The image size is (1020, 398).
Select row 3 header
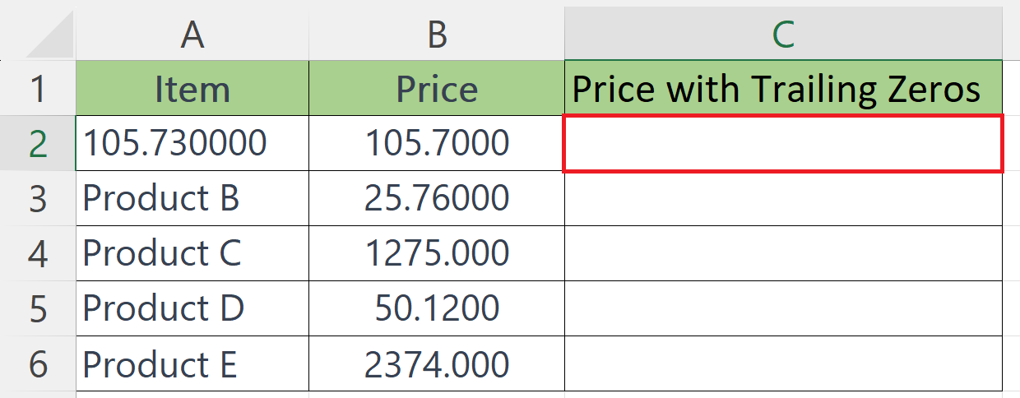point(38,198)
